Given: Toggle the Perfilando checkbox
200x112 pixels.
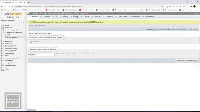Looking at the screenshot, I should [x=144, y=29].
